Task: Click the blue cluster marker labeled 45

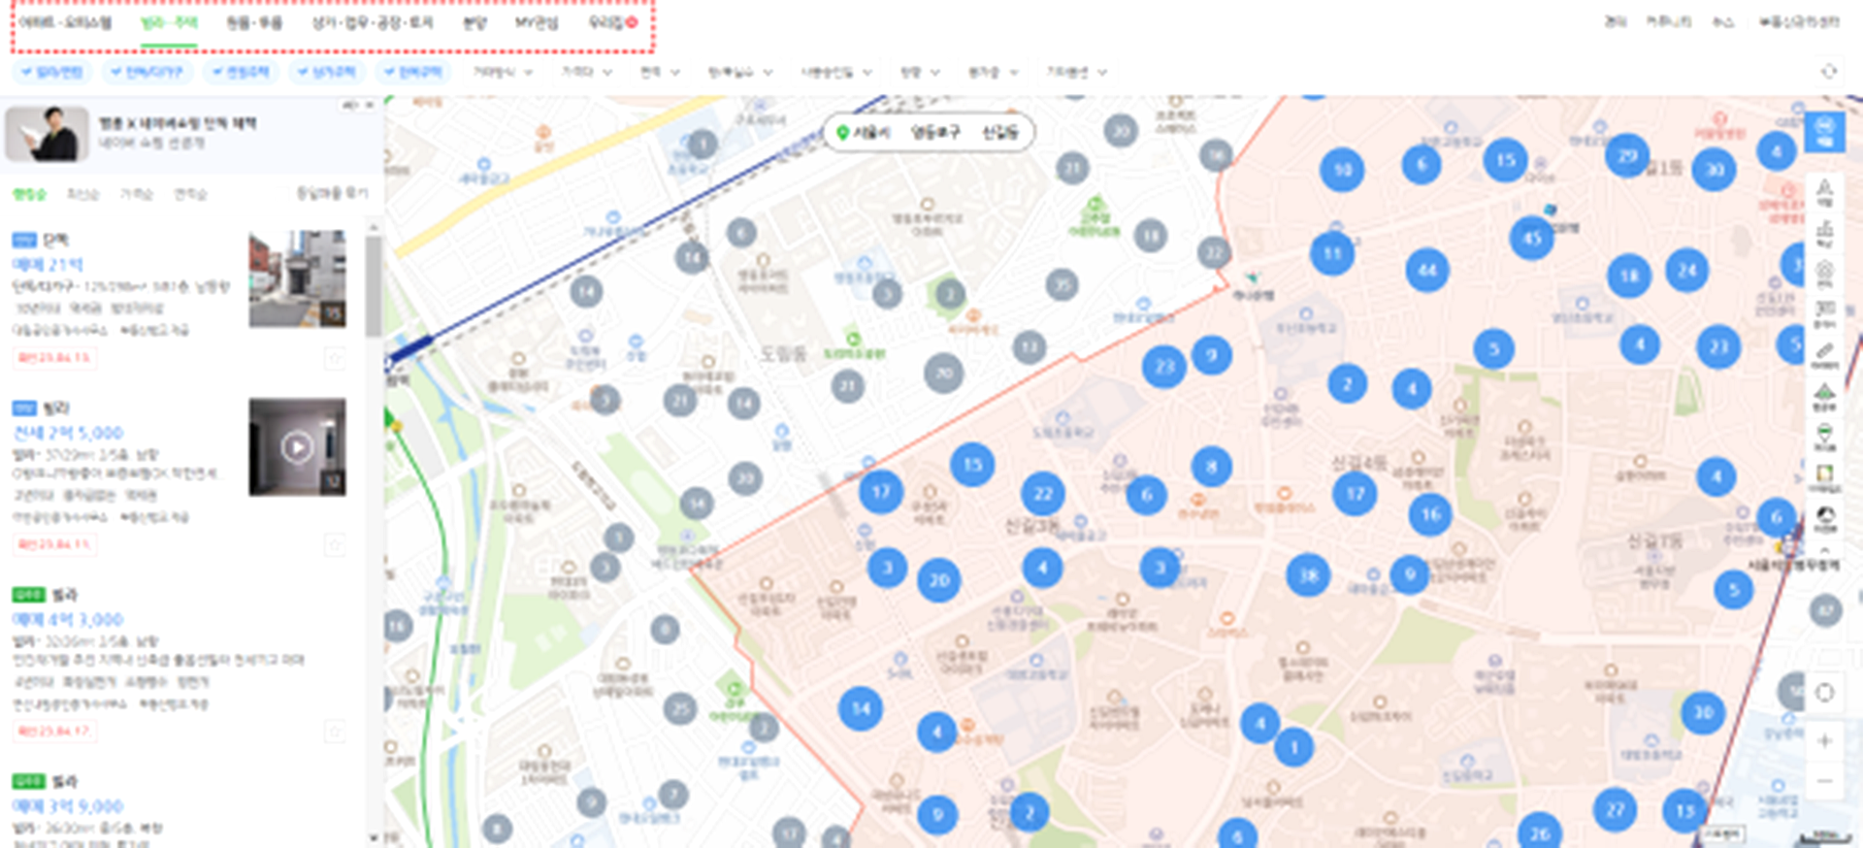Action: pos(1532,238)
